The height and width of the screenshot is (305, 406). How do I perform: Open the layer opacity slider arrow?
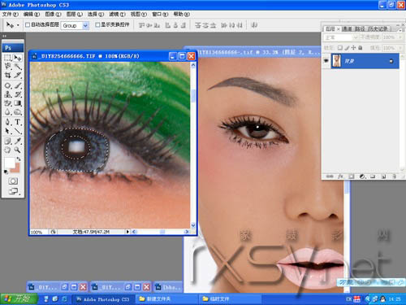(400, 37)
